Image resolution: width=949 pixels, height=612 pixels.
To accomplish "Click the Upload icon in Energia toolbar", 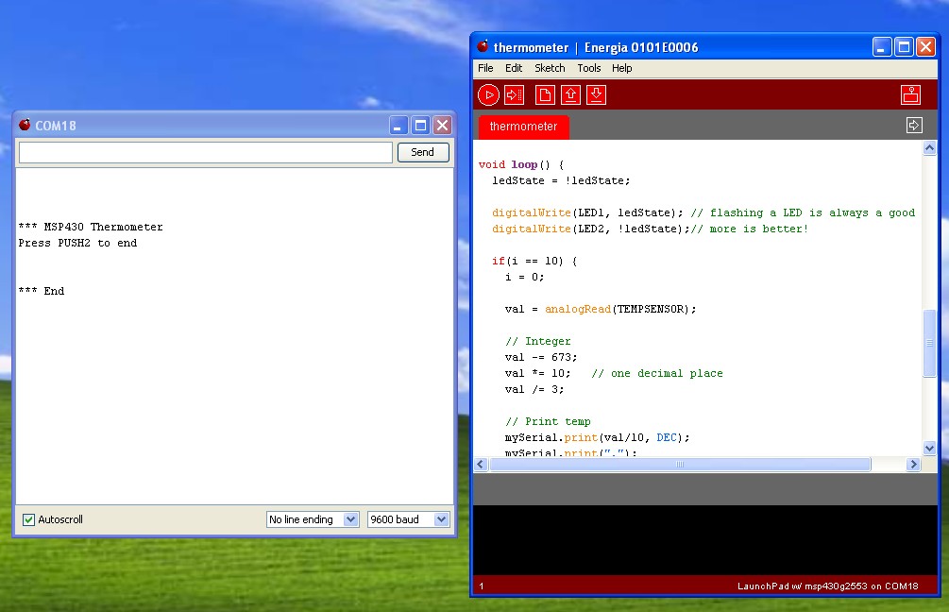I will click(x=514, y=95).
